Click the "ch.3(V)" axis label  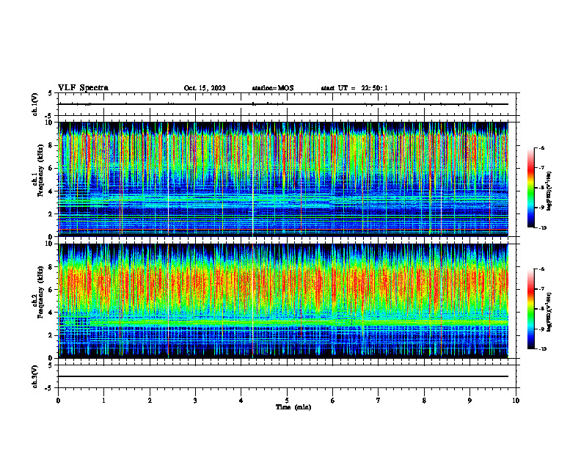[35, 376]
